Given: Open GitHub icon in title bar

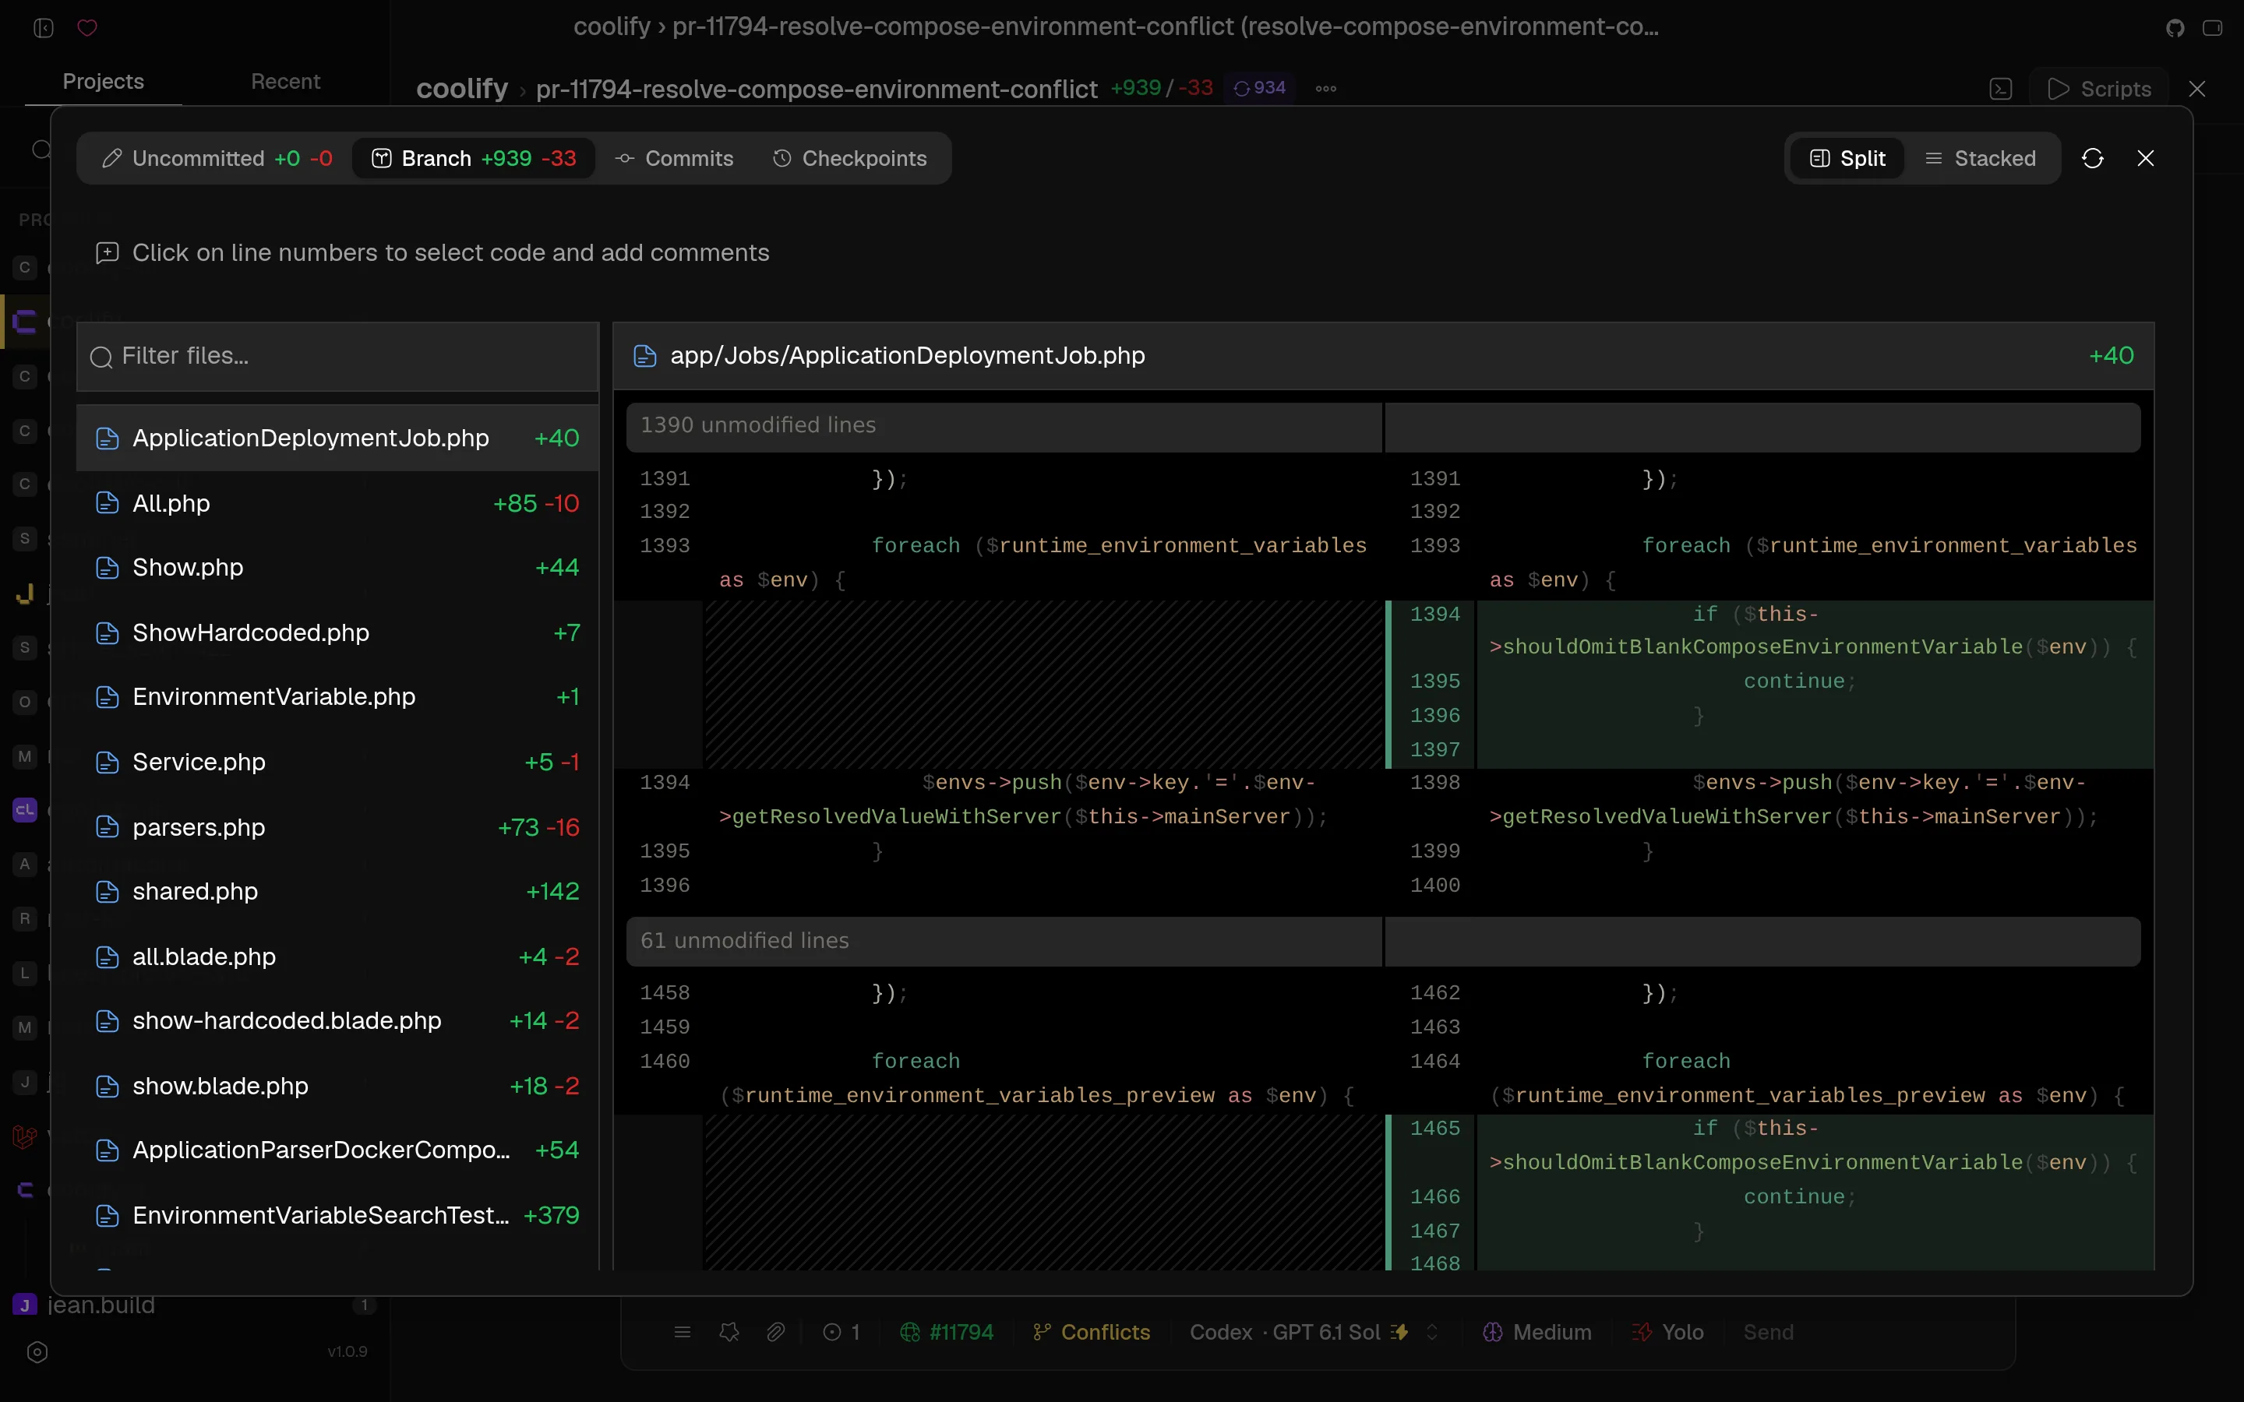Looking at the screenshot, I should 2175,28.
